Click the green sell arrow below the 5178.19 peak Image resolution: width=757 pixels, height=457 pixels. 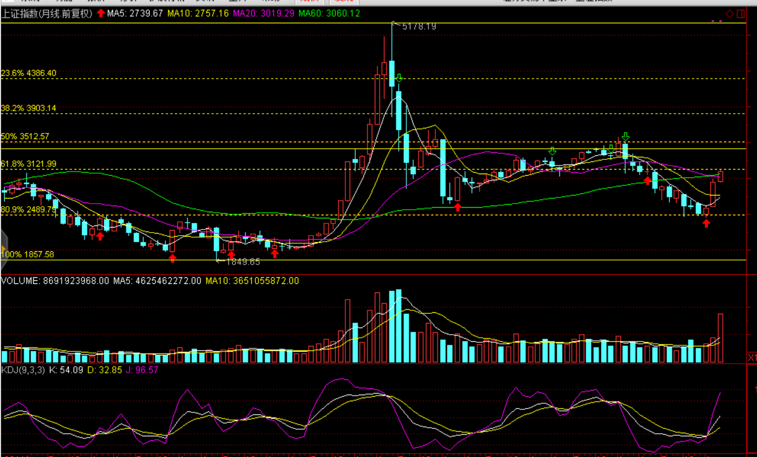click(x=399, y=78)
